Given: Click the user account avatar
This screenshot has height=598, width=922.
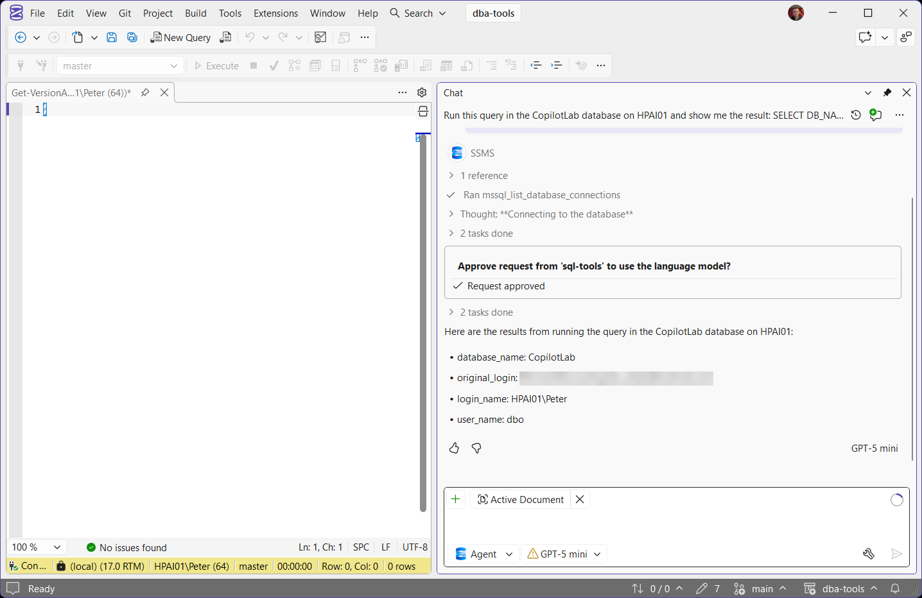Looking at the screenshot, I should click(x=796, y=13).
